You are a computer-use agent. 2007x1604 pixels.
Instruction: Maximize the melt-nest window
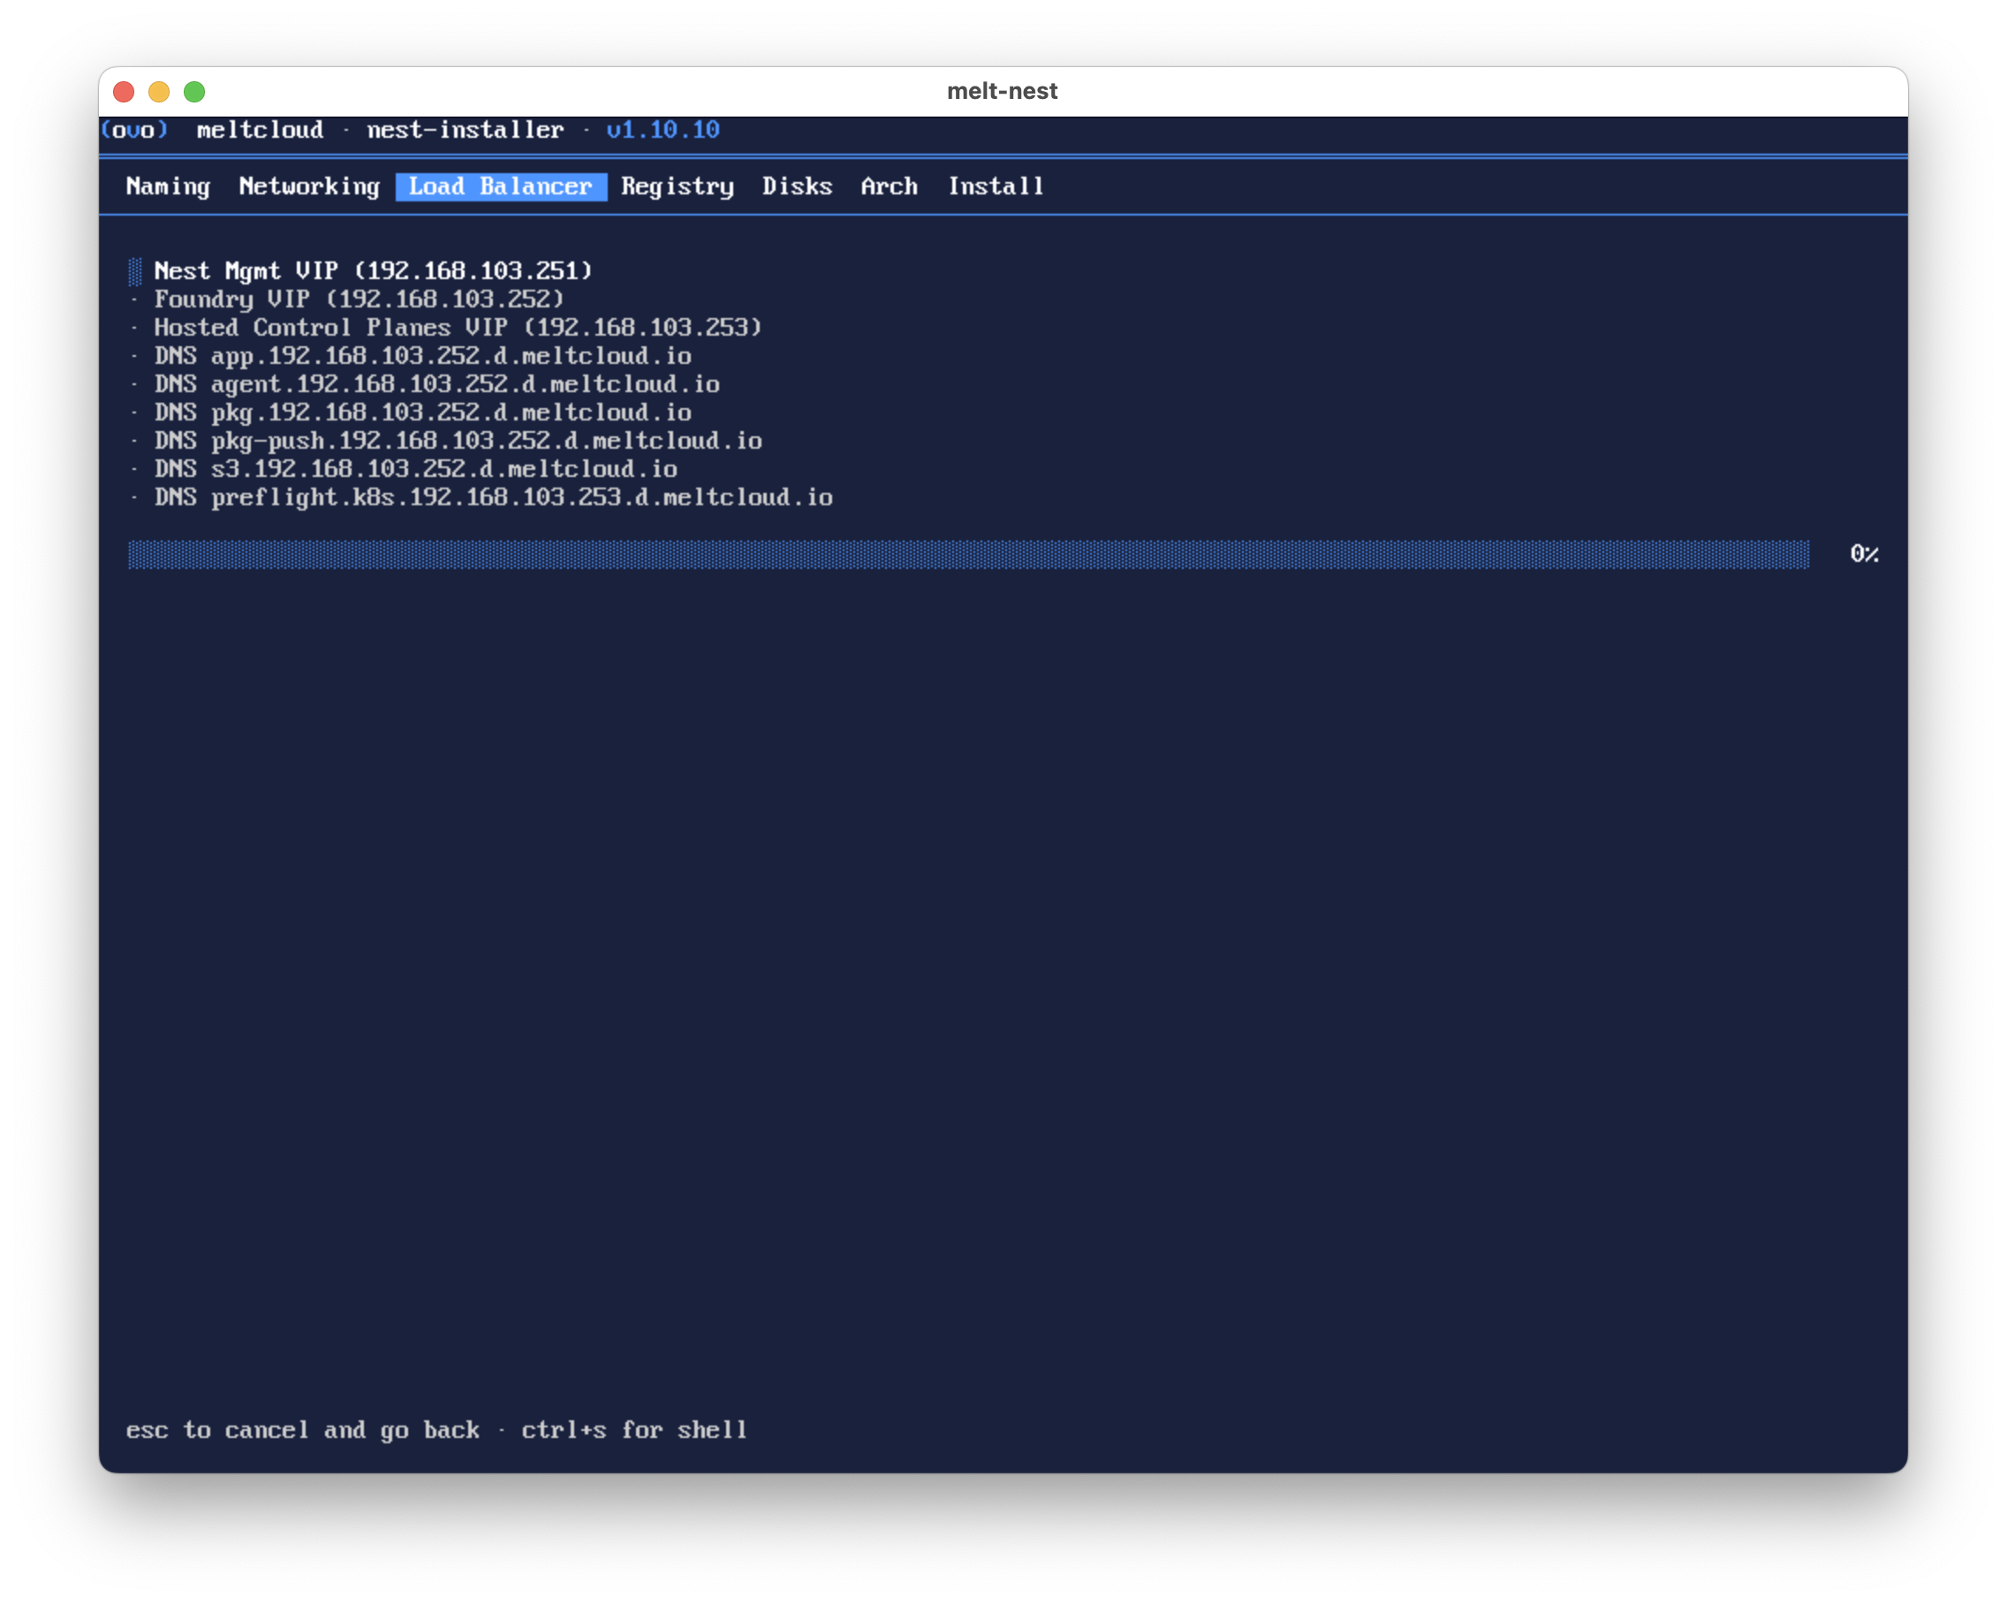tap(194, 91)
